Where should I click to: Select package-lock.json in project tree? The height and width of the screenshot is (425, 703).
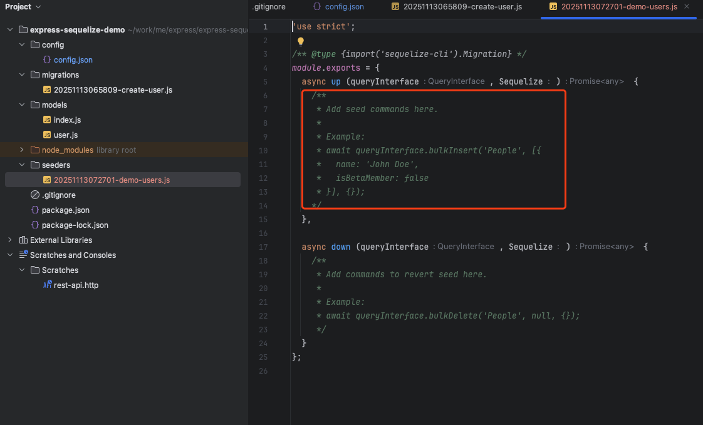75,225
